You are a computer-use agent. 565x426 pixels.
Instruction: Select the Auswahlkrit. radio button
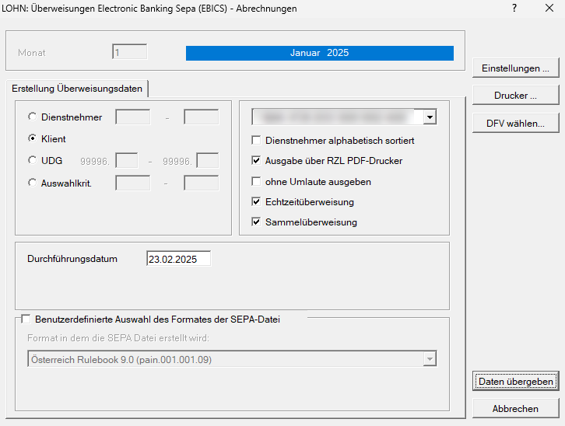[x=33, y=183]
